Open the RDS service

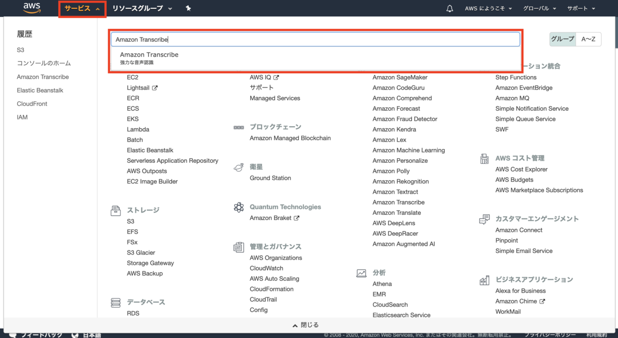tap(133, 313)
